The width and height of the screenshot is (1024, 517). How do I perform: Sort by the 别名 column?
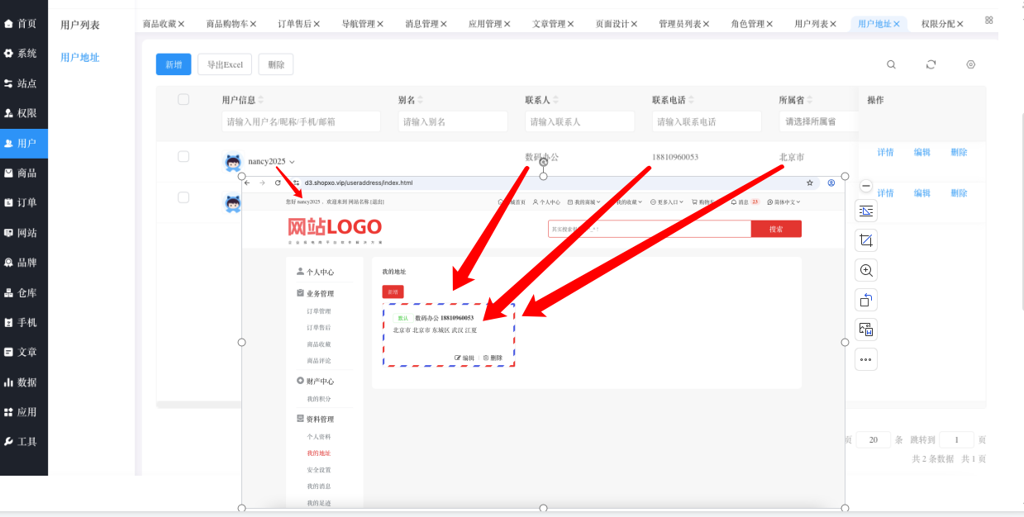[421, 100]
